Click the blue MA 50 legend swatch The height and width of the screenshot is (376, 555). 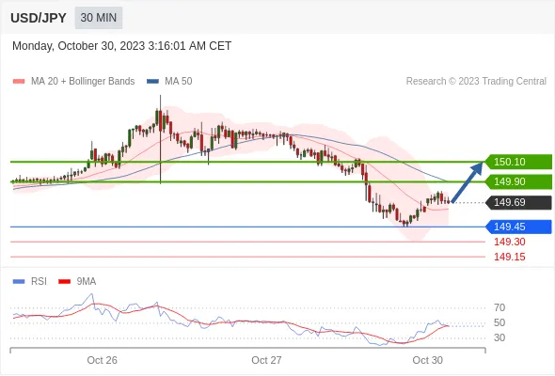(x=152, y=82)
